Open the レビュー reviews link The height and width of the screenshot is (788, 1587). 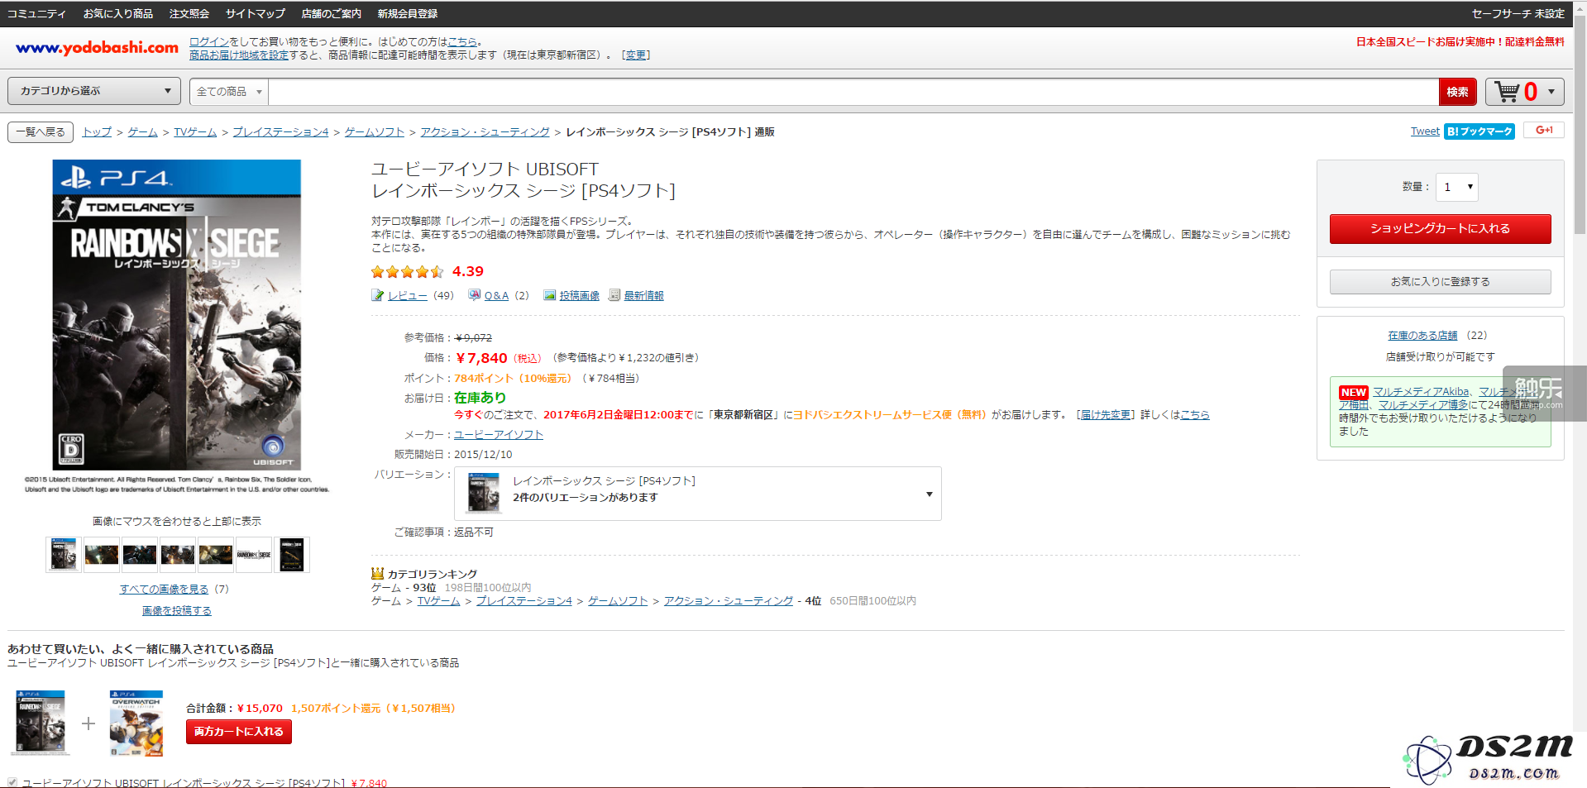[408, 295]
